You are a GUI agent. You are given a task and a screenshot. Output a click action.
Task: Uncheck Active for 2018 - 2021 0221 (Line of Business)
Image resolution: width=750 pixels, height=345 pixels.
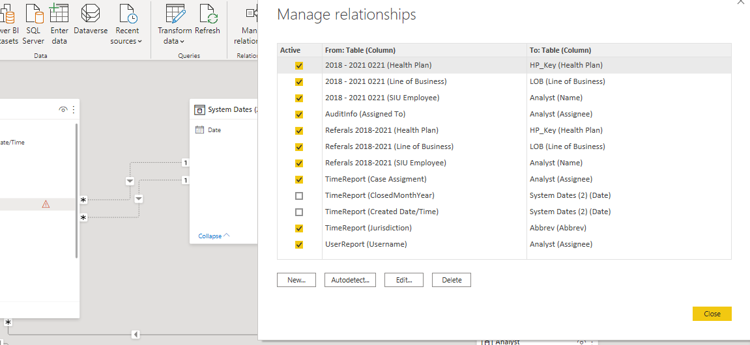click(299, 82)
